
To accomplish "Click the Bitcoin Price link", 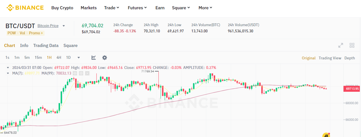I will click(48, 26).
